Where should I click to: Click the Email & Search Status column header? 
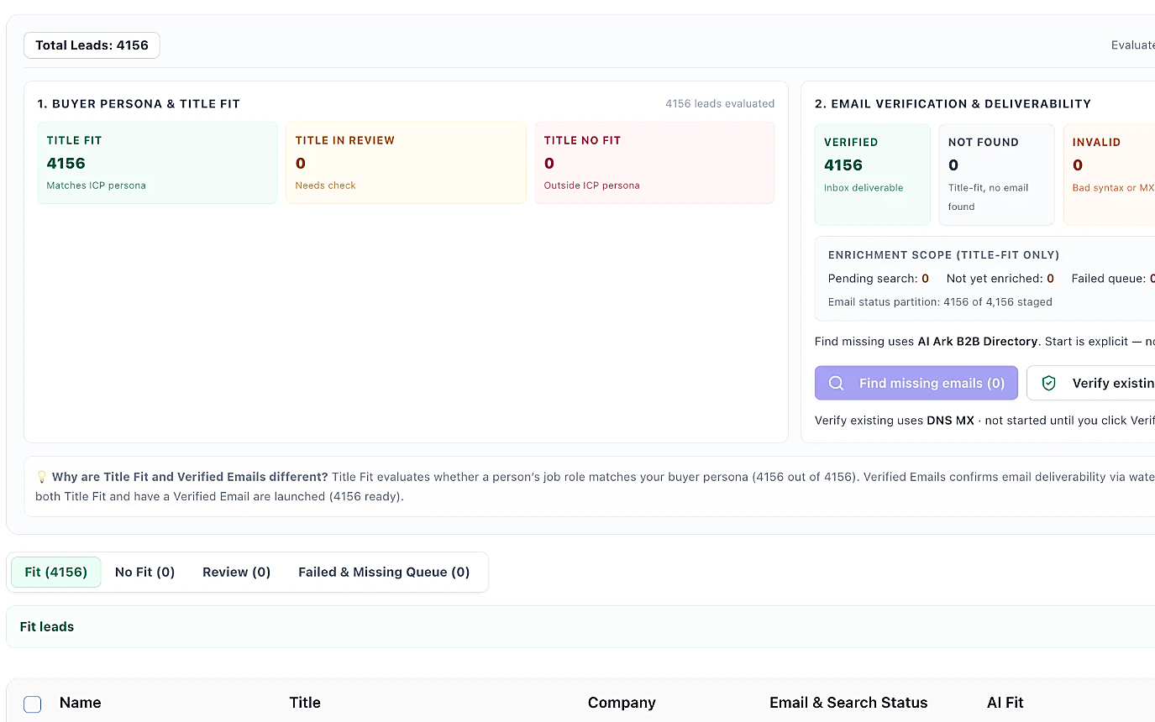tap(848, 703)
